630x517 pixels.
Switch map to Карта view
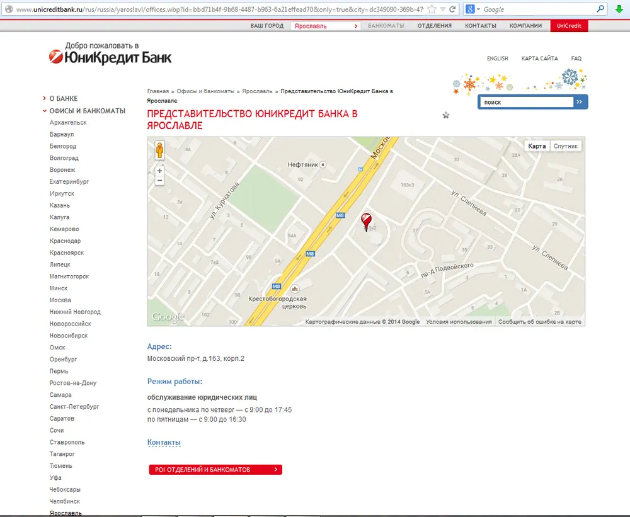tap(536, 146)
